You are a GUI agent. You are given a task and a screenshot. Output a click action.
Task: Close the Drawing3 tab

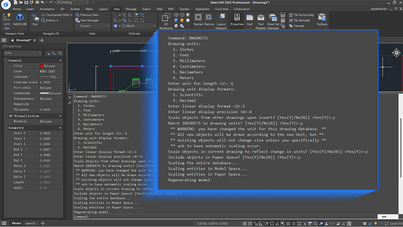click(34, 40)
